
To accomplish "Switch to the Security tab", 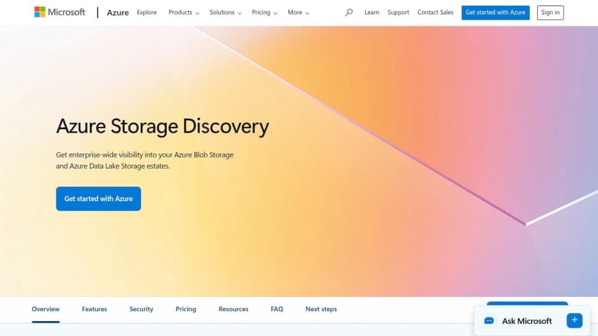I will [141, 309].
